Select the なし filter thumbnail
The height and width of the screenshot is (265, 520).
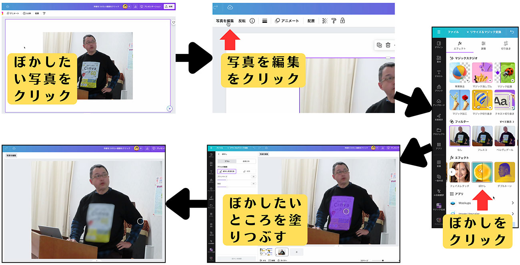(x=460, y=136)
